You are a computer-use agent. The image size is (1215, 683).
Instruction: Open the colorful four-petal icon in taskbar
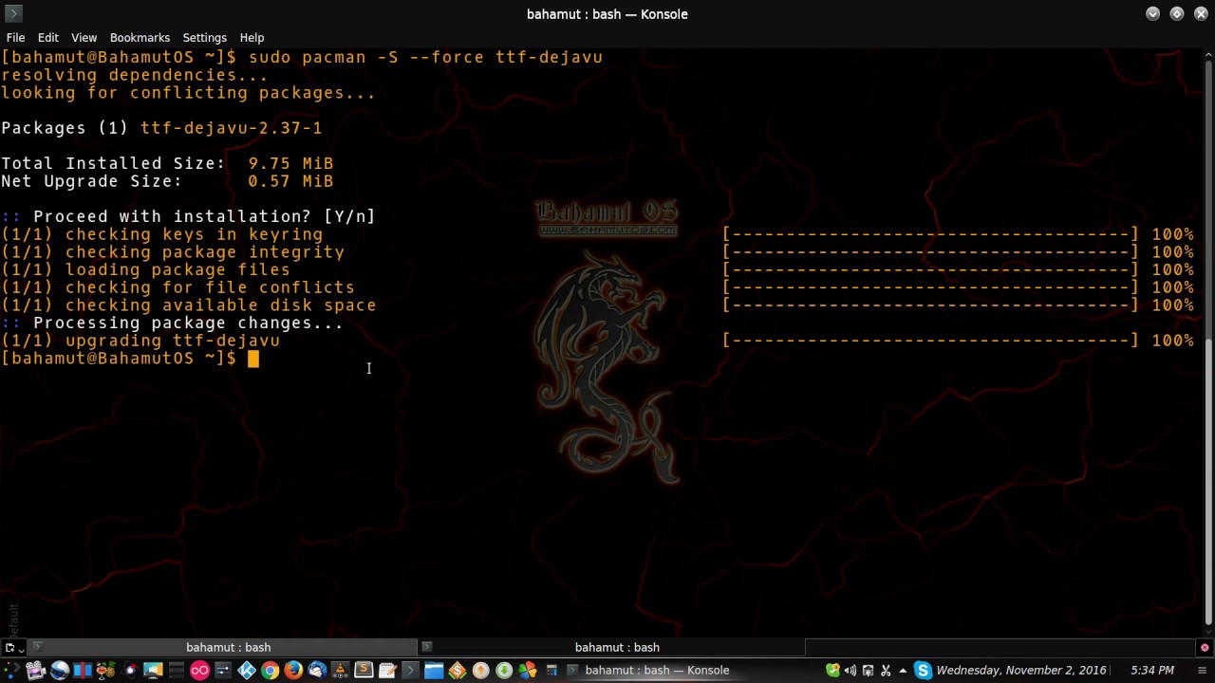point(528,671)
